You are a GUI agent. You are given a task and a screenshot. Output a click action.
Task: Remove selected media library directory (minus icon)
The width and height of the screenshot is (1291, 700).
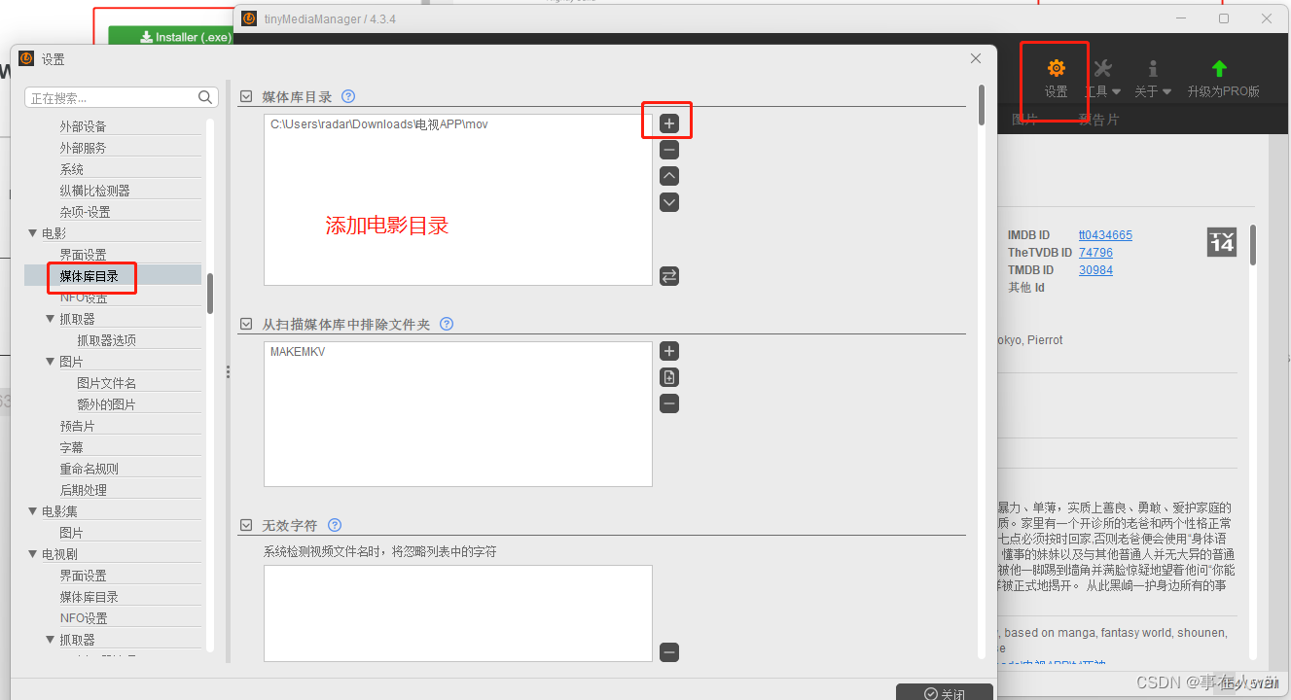point(668,150)
